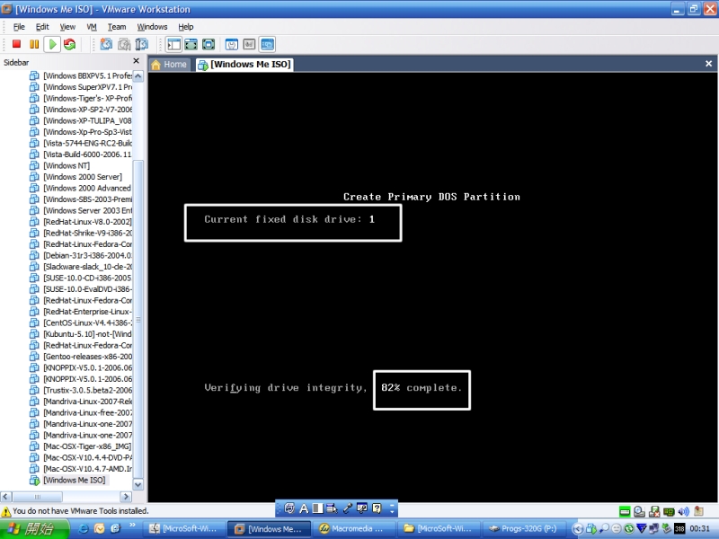This screenshot has width=719, height=539.
Task: Click the system clock showing 00:31
Action: pos(699,529)
